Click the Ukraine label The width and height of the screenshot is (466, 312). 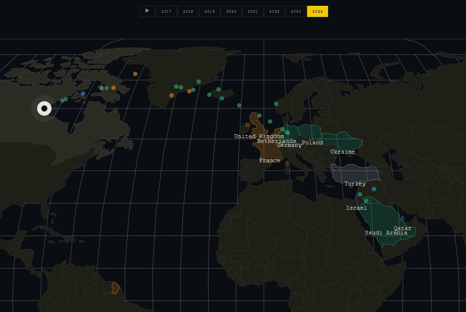point(342,152)
